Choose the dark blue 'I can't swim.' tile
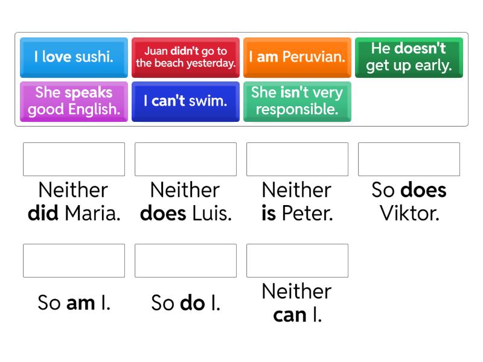The image size is (483, 362). pyautogui.click(x=185, y=101)
